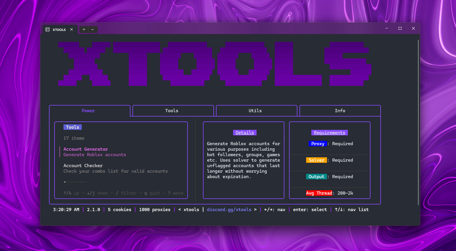
Task: Click the Details heading
Action: tap(245, 133)
